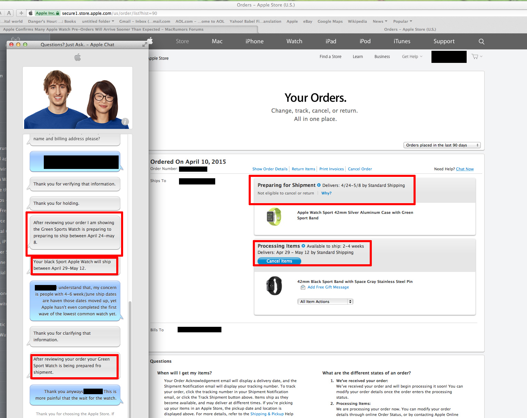Click the green Apple Watch Sport thumbnail
This screenshot has height=418, width=527.
(274, 217)
